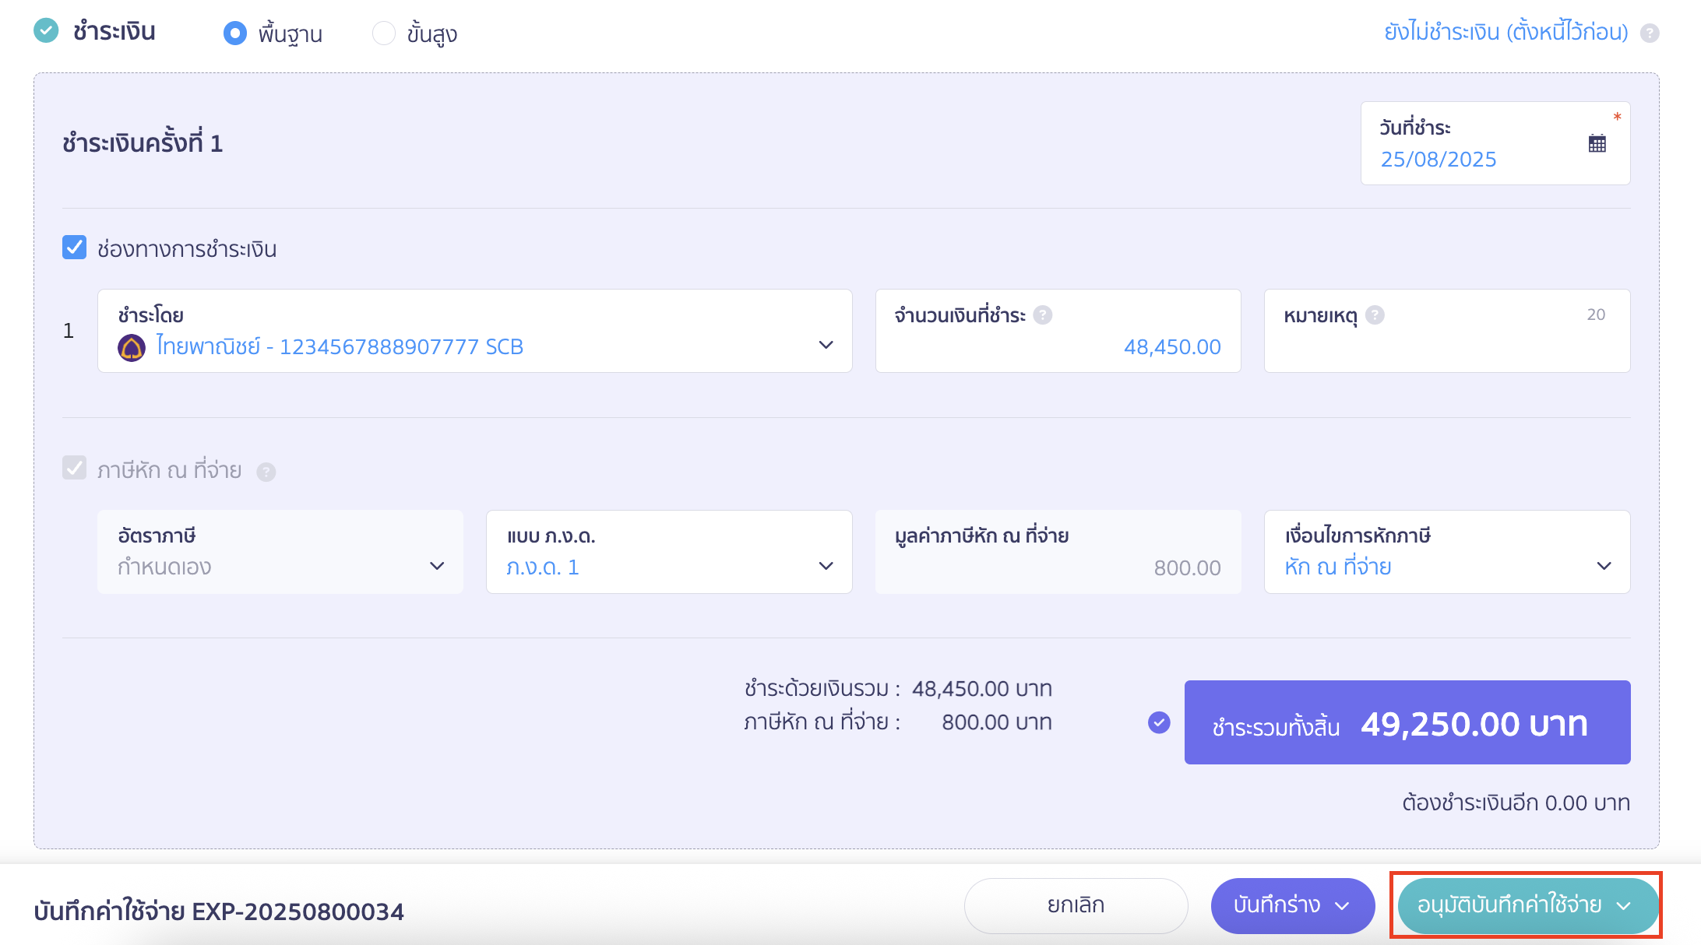The height and width of the screenshot is (945, 1701).
Task: Click help icon next to หมายเหตุ
Action: click(x=1375, y=314)
